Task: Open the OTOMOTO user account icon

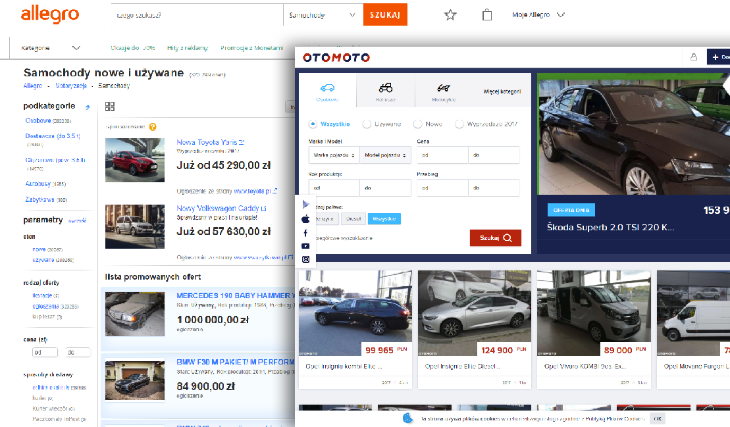Action: coord(694,57)
